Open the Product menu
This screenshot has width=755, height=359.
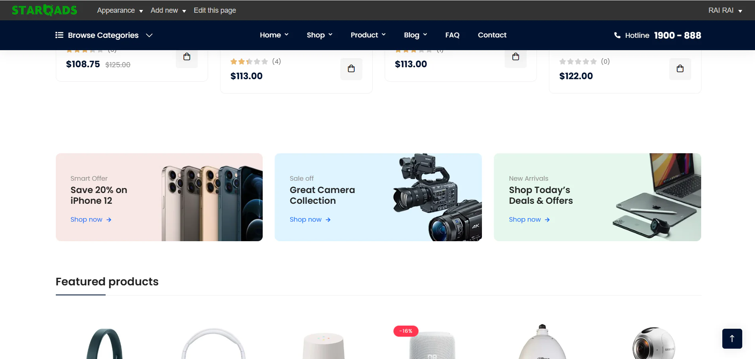(x=368, y=35)
